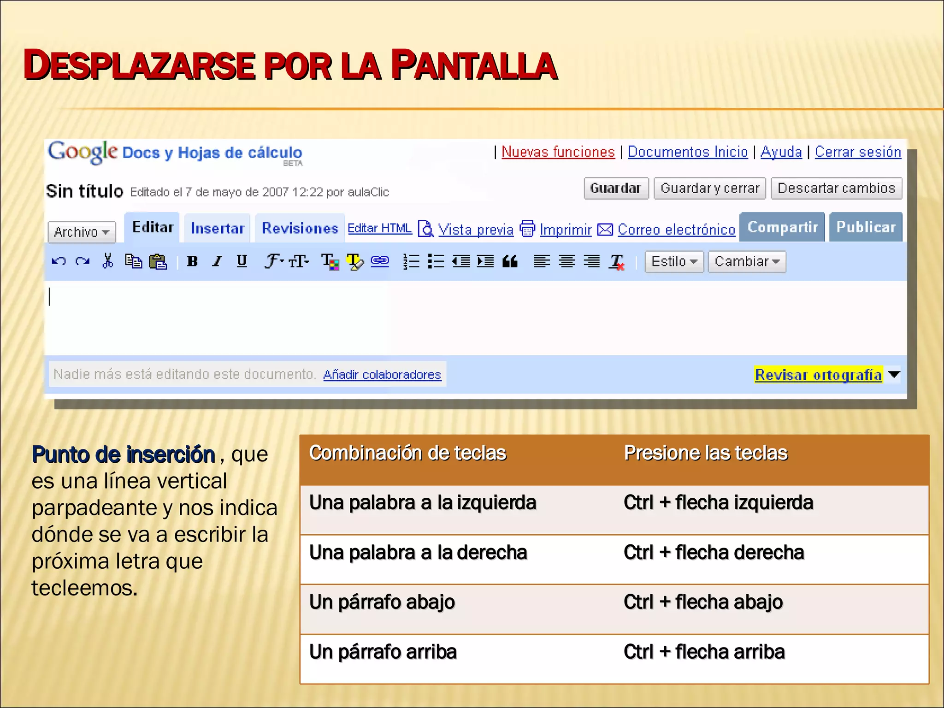Click Descartar cambios button

[x=837, y=188]
